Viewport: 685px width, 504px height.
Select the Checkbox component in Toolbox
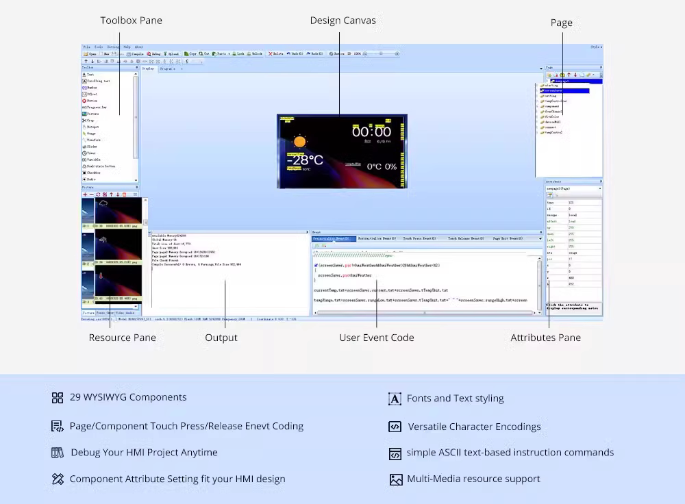tap(91, 173)
